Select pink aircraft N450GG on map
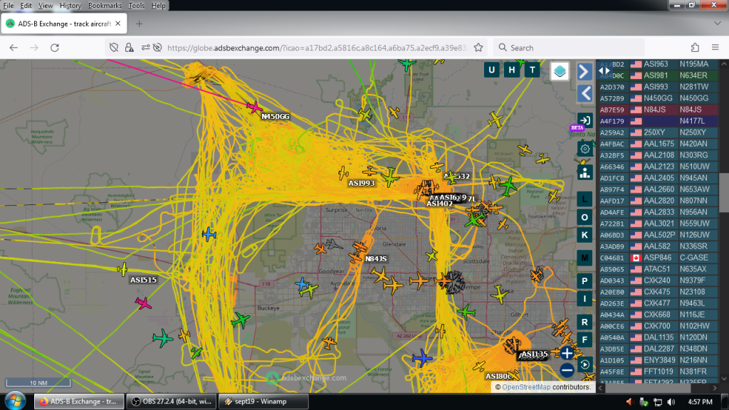Viewport: 729px width, 410px height. 254,107
